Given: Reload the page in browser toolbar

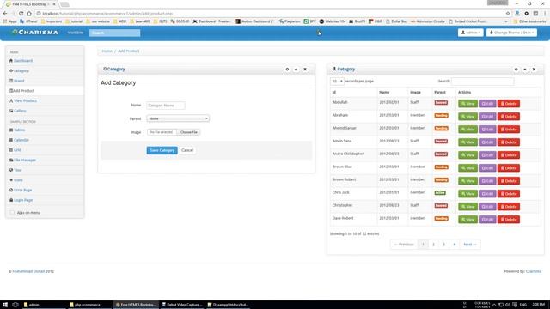Looking at the screenshot, I should pos(21,14).
